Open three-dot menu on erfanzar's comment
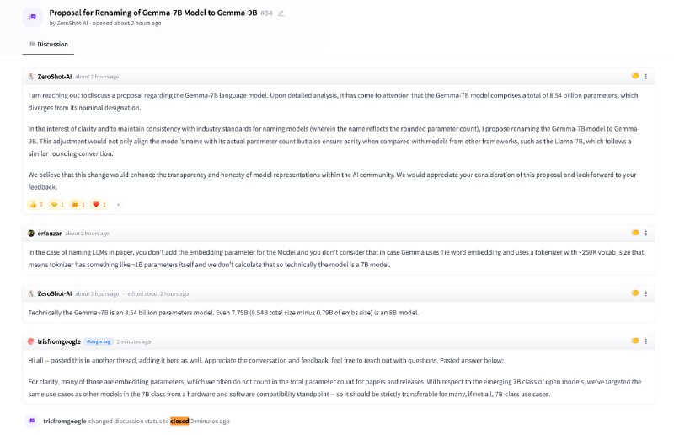 pos(646,234)
